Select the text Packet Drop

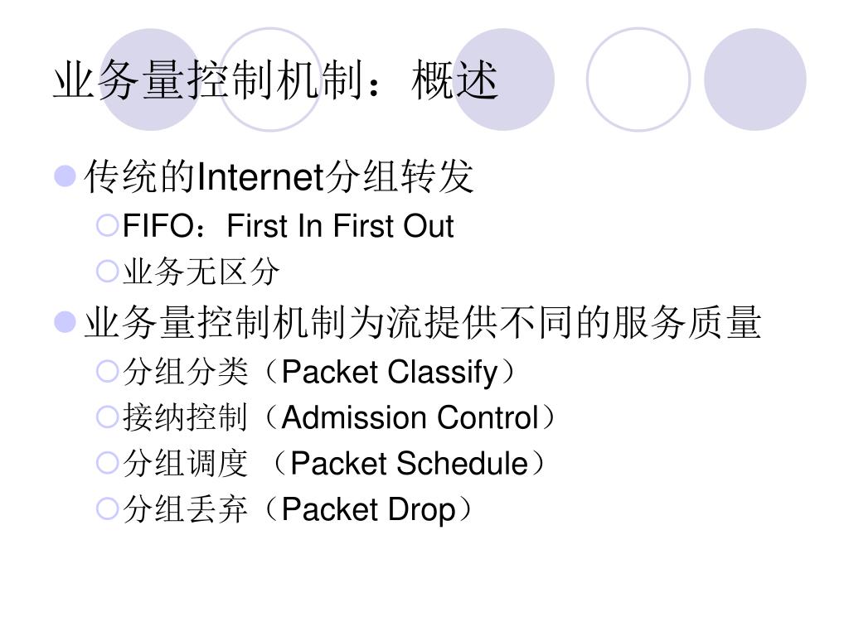point(368,510)
